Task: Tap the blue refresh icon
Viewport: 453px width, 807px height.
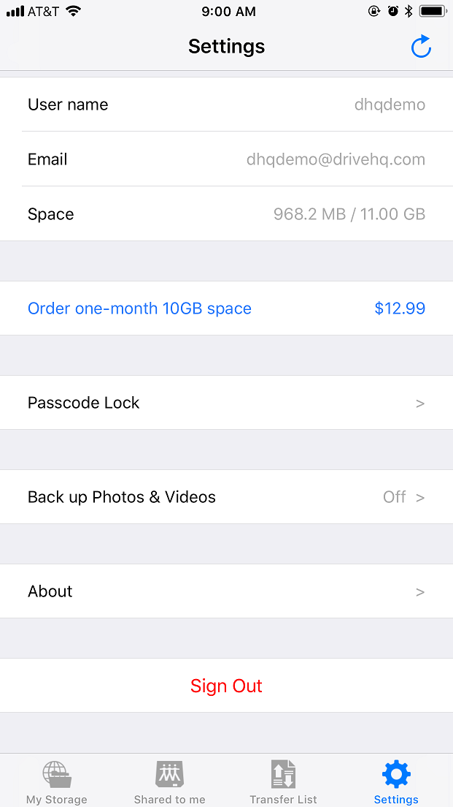Action: coord(421,46)
